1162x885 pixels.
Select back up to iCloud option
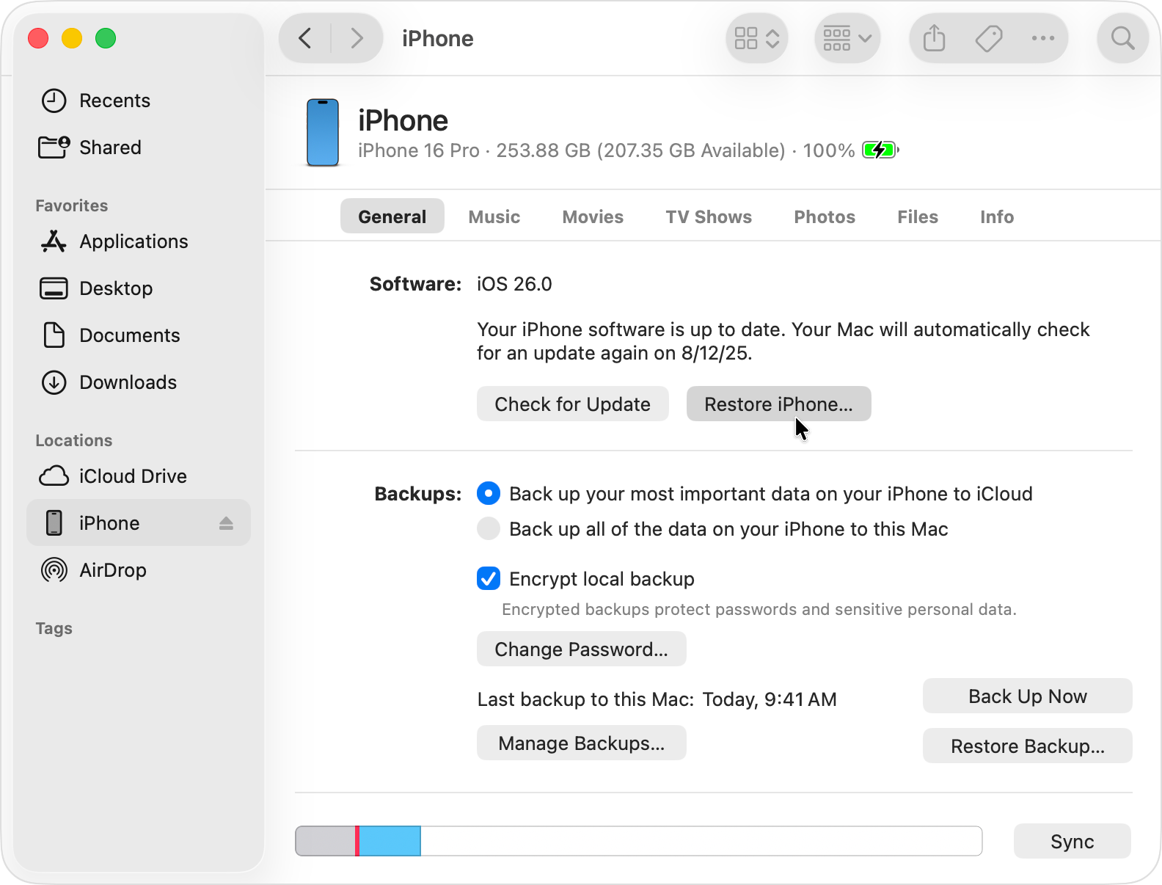[489, 494]
